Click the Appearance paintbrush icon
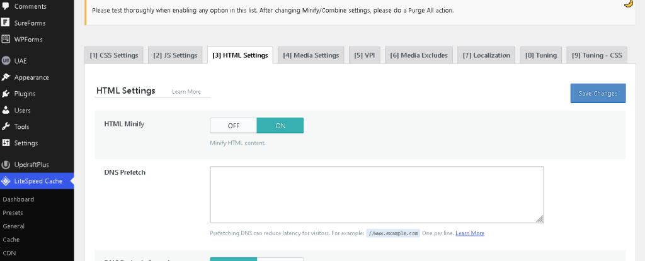 (x=6, y=77)
